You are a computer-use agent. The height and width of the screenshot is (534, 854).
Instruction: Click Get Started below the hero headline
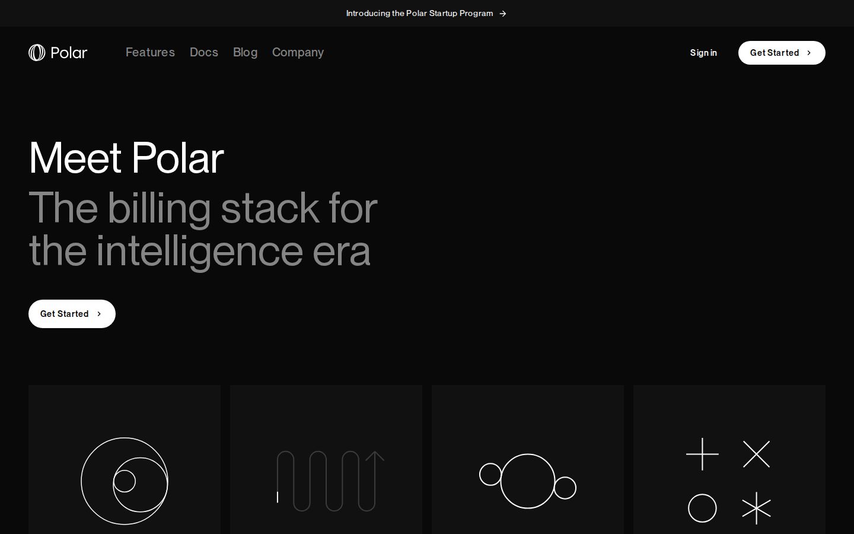point(72,314)
